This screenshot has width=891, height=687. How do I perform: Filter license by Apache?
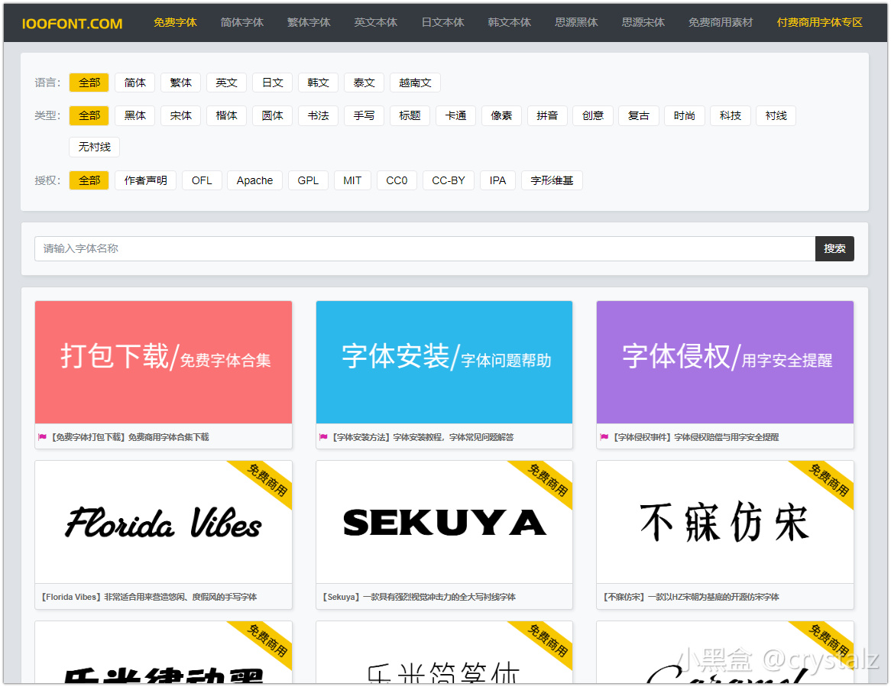click(x=254, y=180)
